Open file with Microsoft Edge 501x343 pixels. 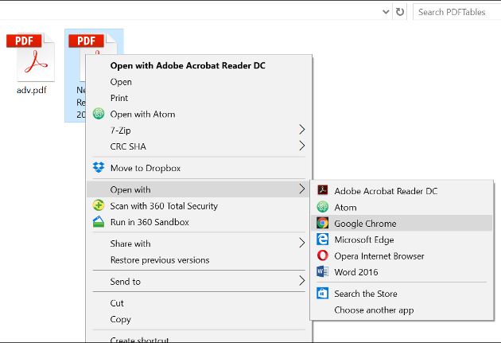click(x=402, y=240)
